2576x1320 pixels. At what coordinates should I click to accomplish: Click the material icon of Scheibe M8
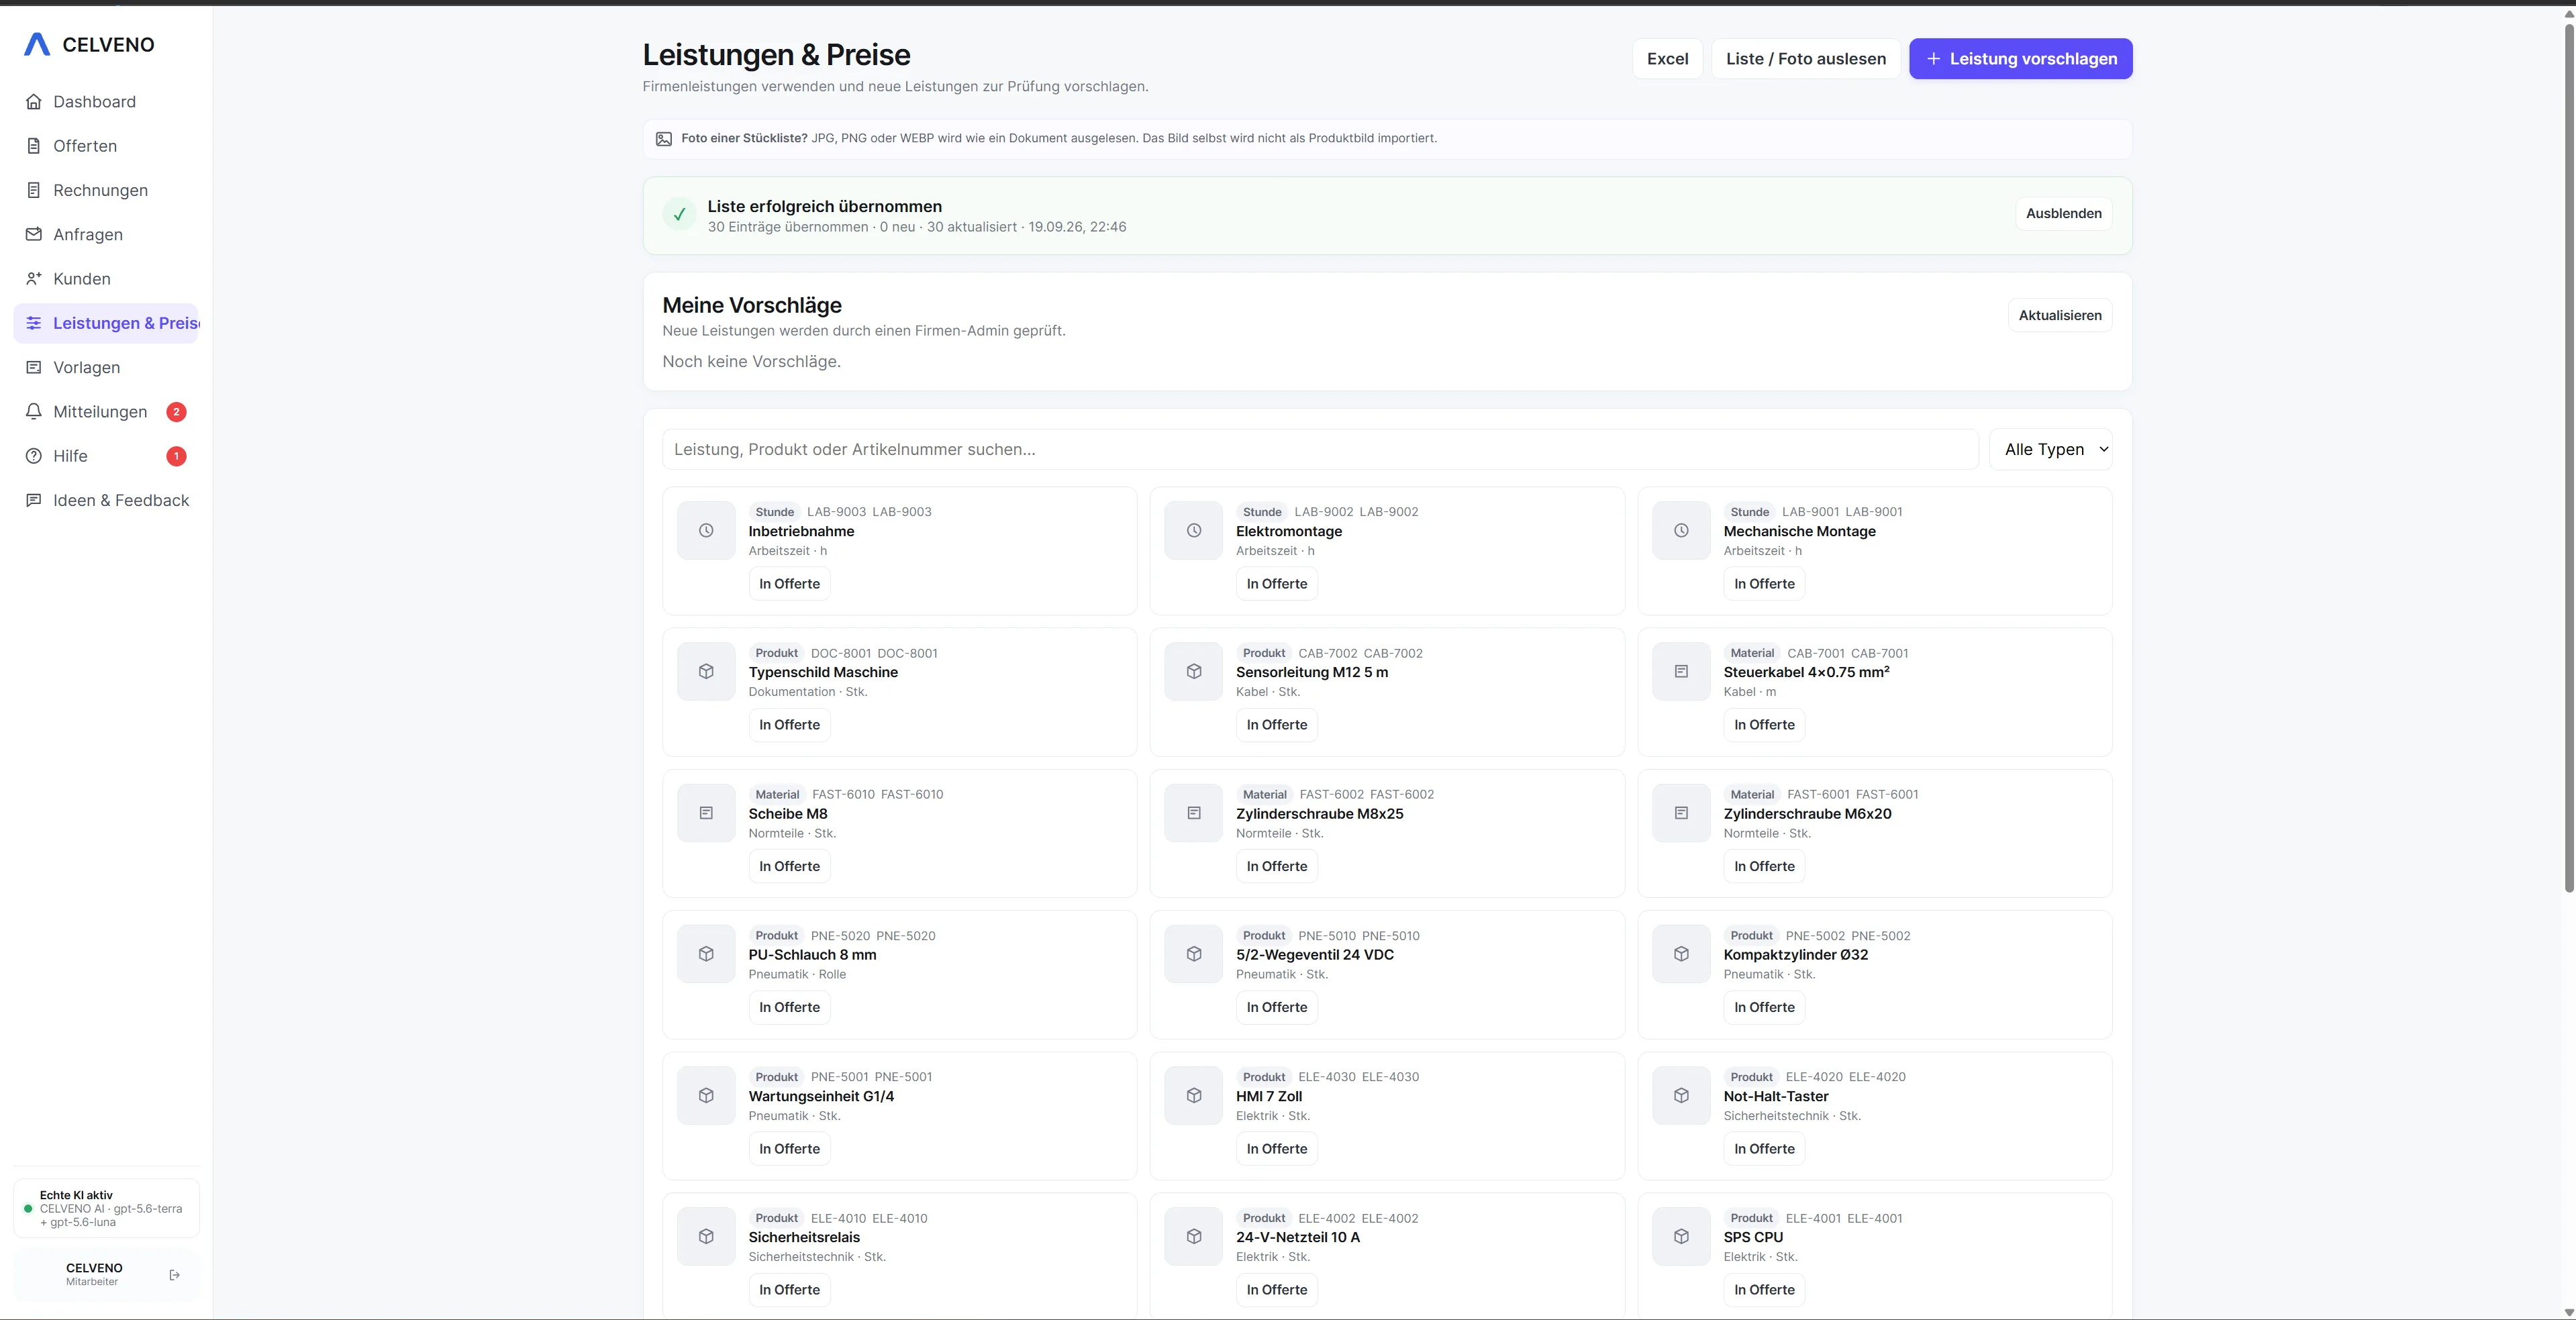[x=706, y=813]
